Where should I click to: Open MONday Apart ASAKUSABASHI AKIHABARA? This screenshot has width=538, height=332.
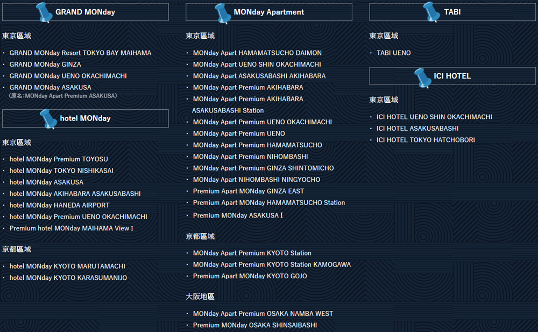tap(259, 76)
